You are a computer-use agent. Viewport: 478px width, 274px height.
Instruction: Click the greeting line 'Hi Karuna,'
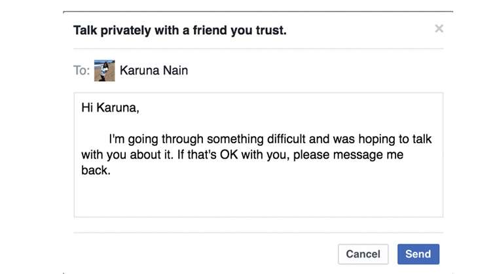point(110,108)
